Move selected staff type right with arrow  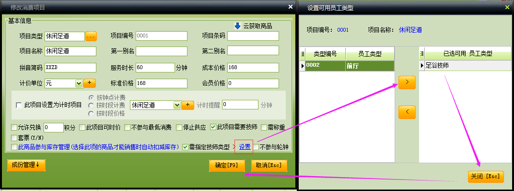(407, 83)
